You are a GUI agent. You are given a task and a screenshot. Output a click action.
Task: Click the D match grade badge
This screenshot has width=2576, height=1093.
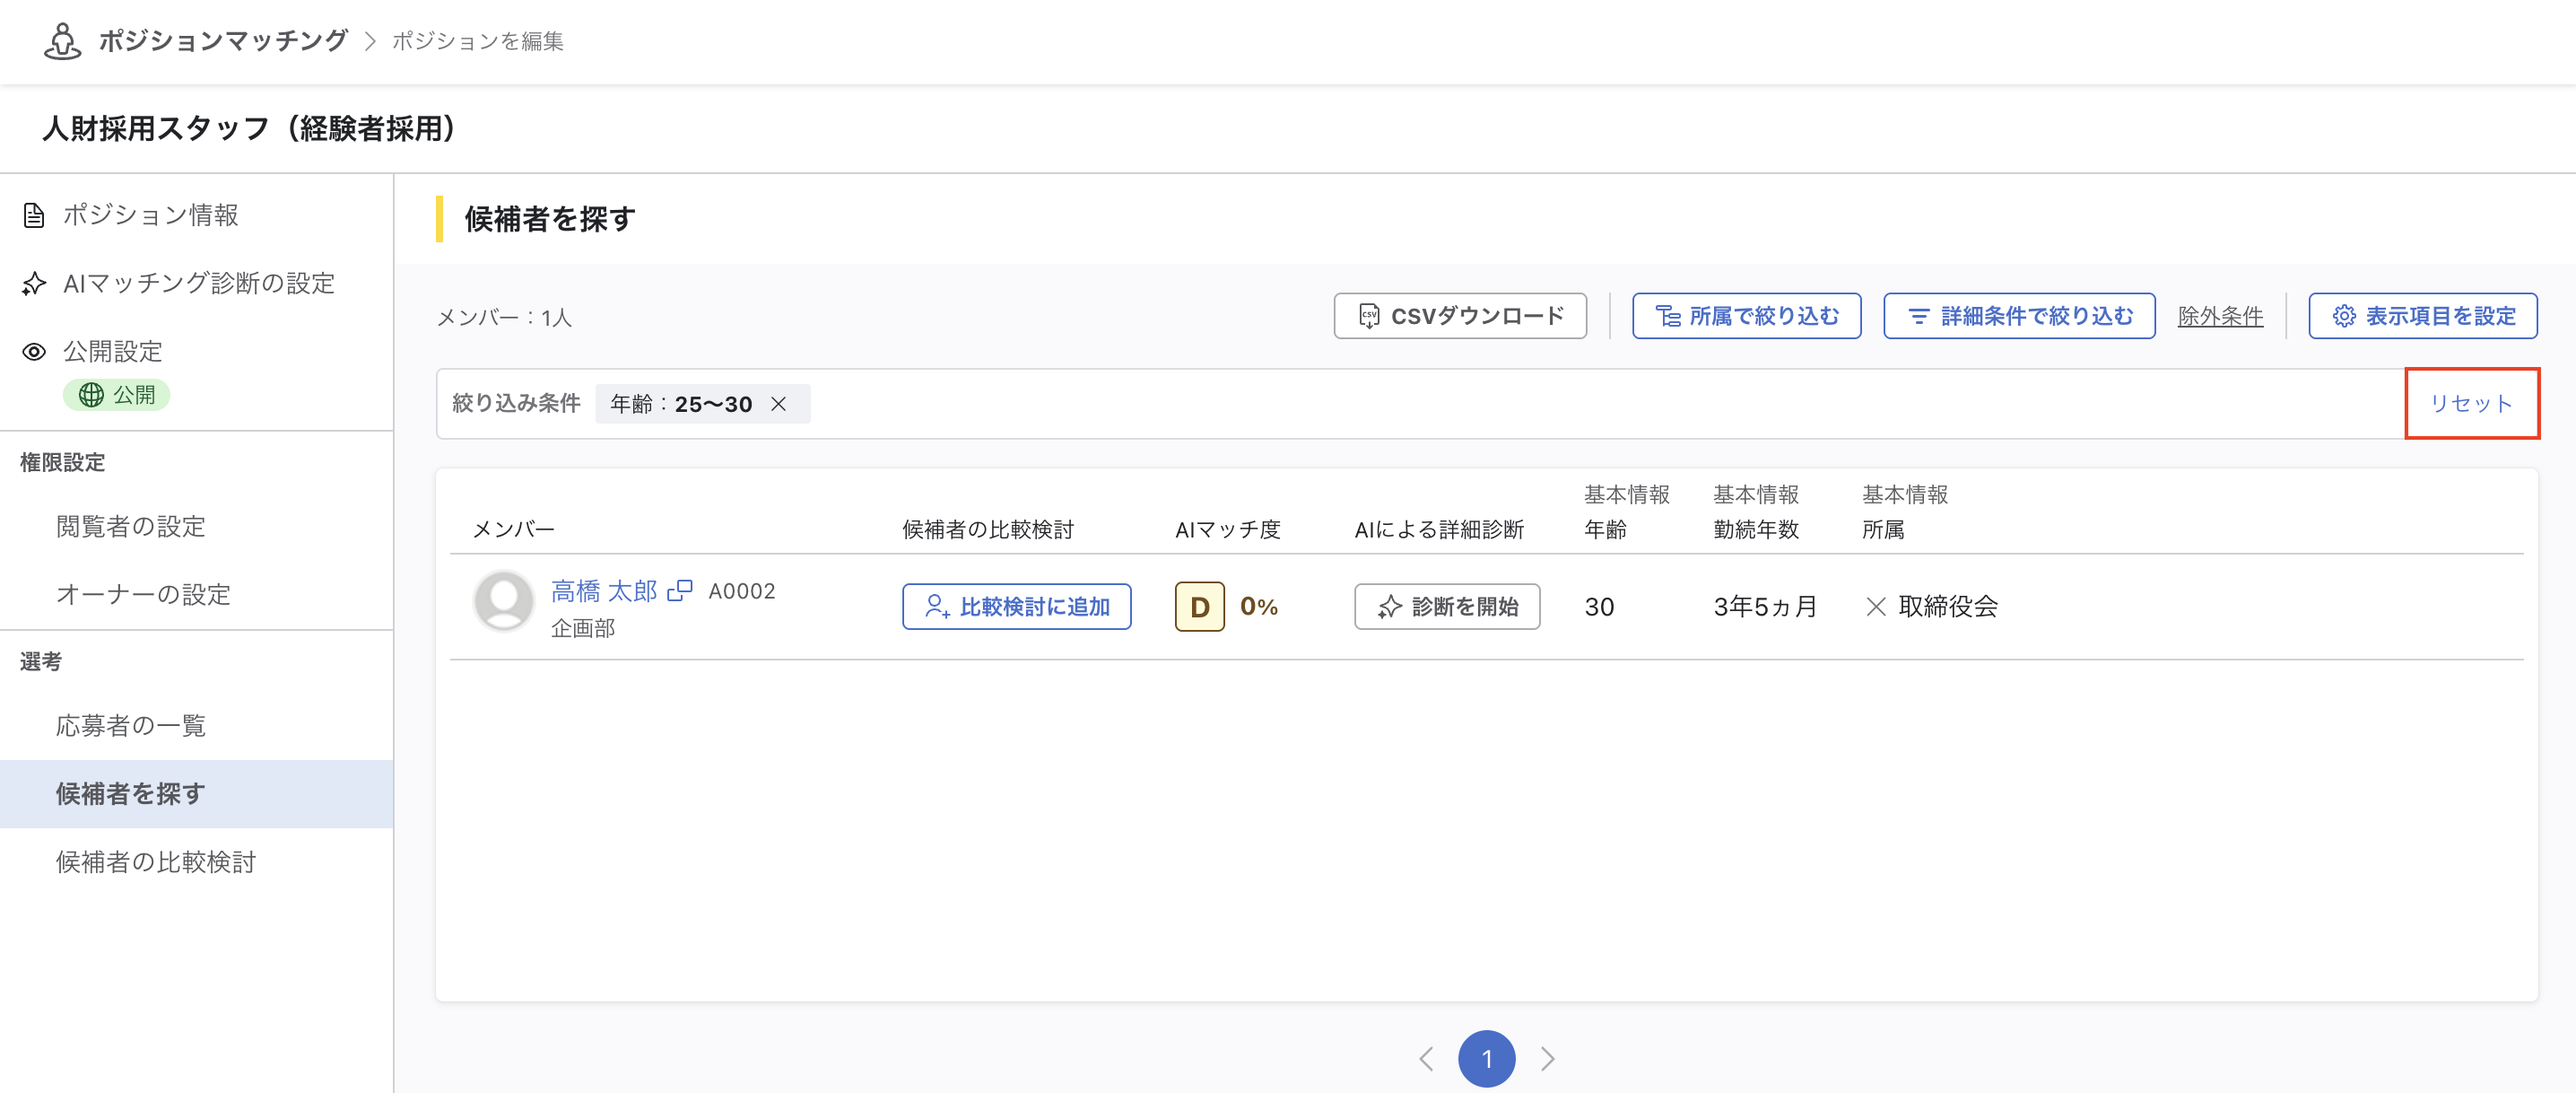pos(1199,607)
